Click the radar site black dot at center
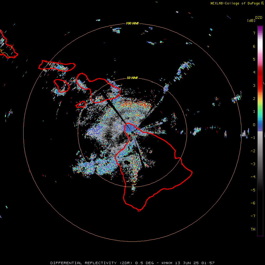The image size is (265, 265). click(132, 132)
